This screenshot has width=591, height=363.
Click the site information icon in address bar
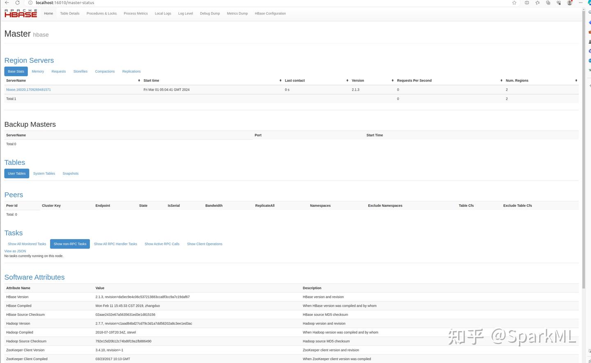tap(30, 3)
